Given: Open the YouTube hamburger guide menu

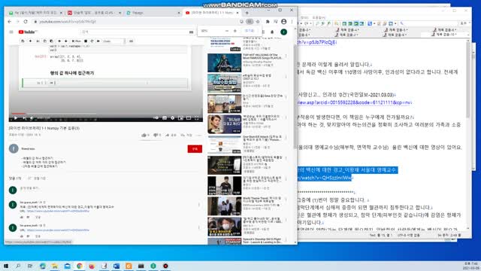Looking at the screenshot, I should coord(11,32).
